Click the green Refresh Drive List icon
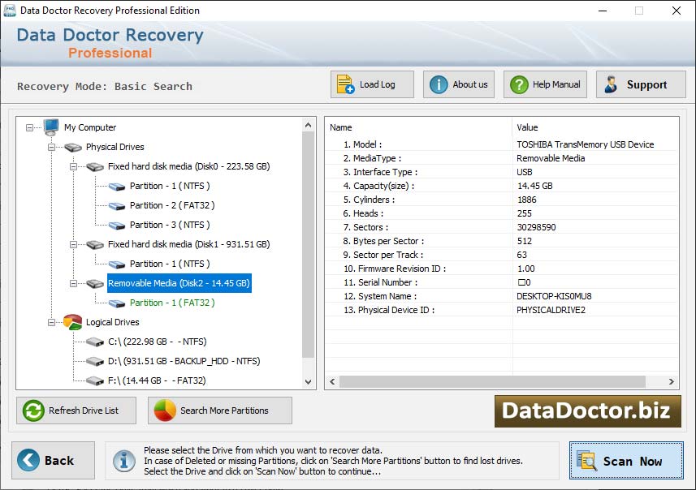The height and width of the screenshot is (490, 696). [33, 410]
